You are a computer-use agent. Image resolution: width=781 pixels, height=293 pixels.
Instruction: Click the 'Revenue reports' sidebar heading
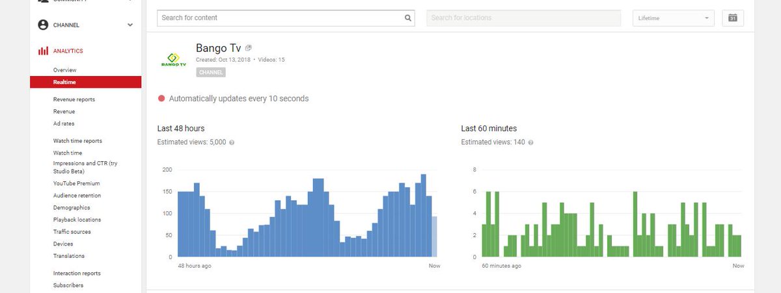coord(74,99)
